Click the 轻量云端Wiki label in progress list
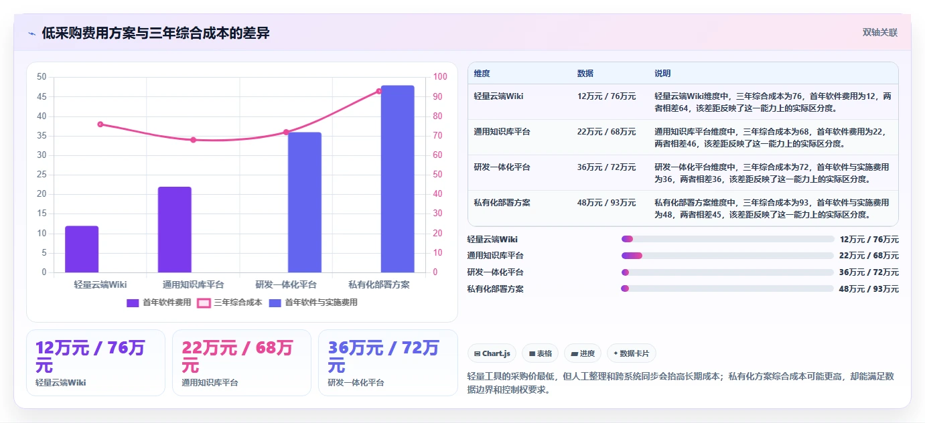 point(492,240)
